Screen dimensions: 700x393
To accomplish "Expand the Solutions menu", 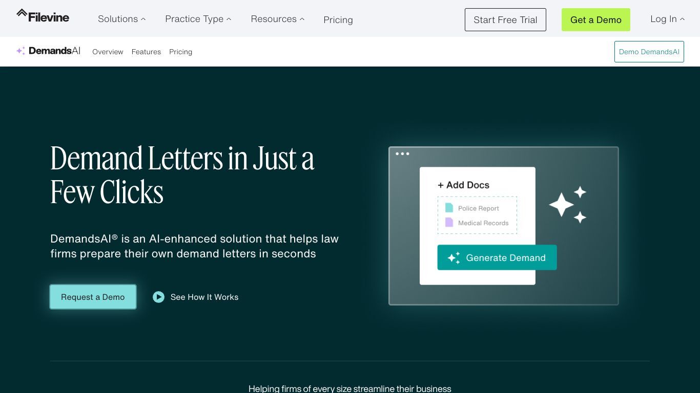I will click(x=121, y=19).
